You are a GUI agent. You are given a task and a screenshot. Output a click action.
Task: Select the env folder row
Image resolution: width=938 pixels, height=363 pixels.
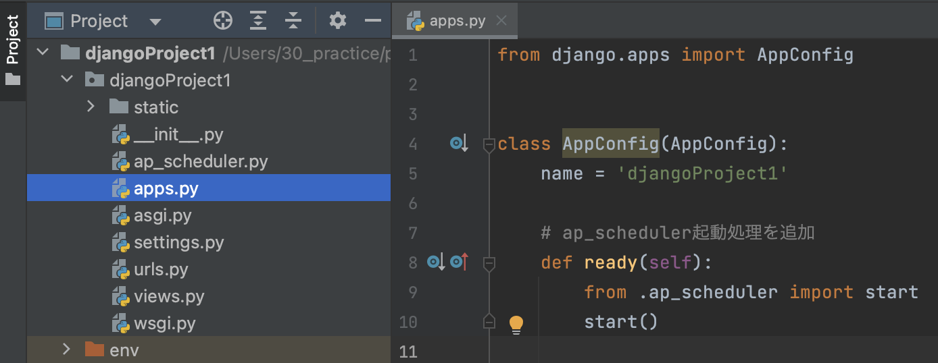pos(209,350)
